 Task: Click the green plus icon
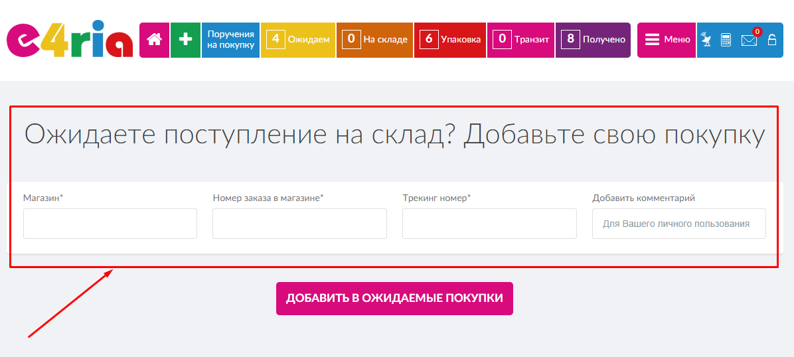coord(185,40)
